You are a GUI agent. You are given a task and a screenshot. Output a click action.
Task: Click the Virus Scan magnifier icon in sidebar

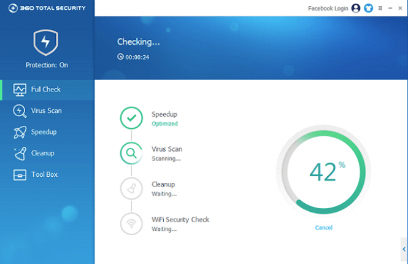pyautogui.click(x=20, y=111)
